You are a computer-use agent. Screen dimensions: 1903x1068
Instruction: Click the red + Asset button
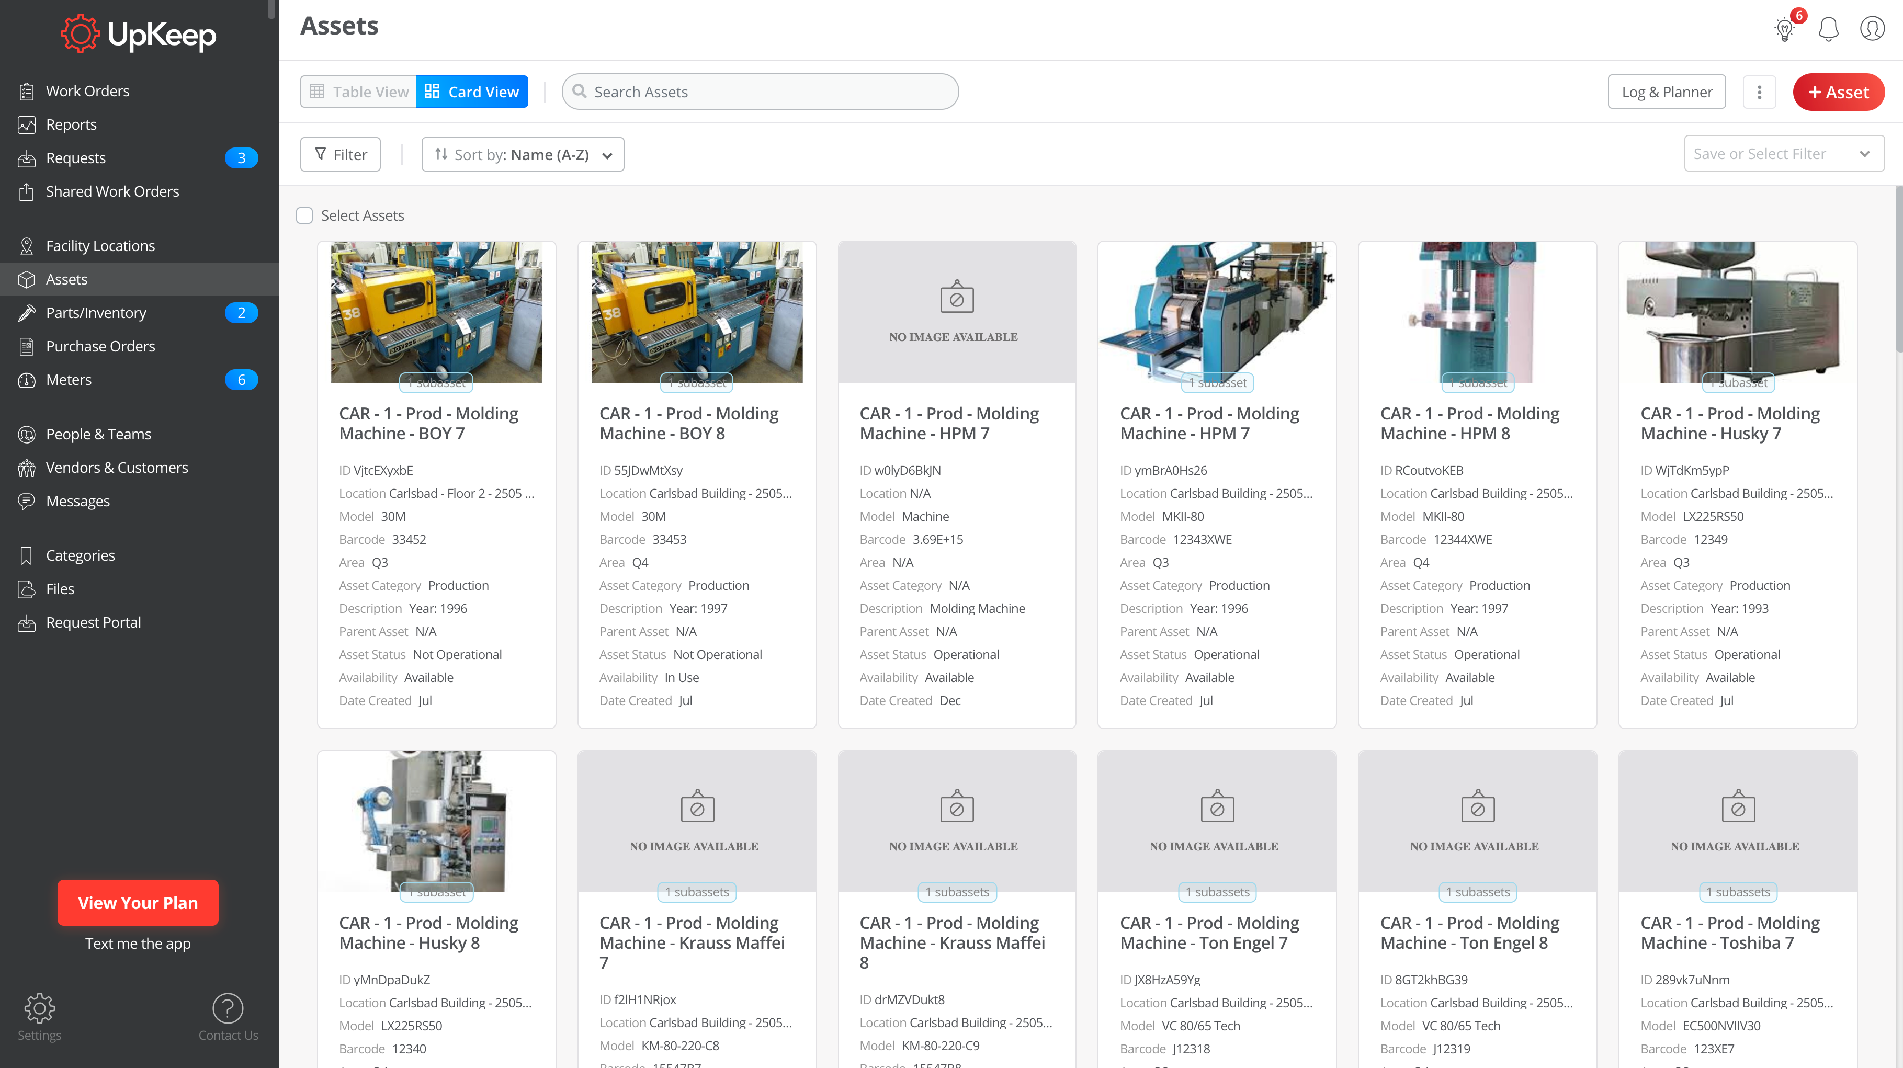[x=1838, y=93]
